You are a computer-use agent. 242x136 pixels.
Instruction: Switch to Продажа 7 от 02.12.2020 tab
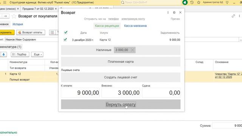point(38,9)
